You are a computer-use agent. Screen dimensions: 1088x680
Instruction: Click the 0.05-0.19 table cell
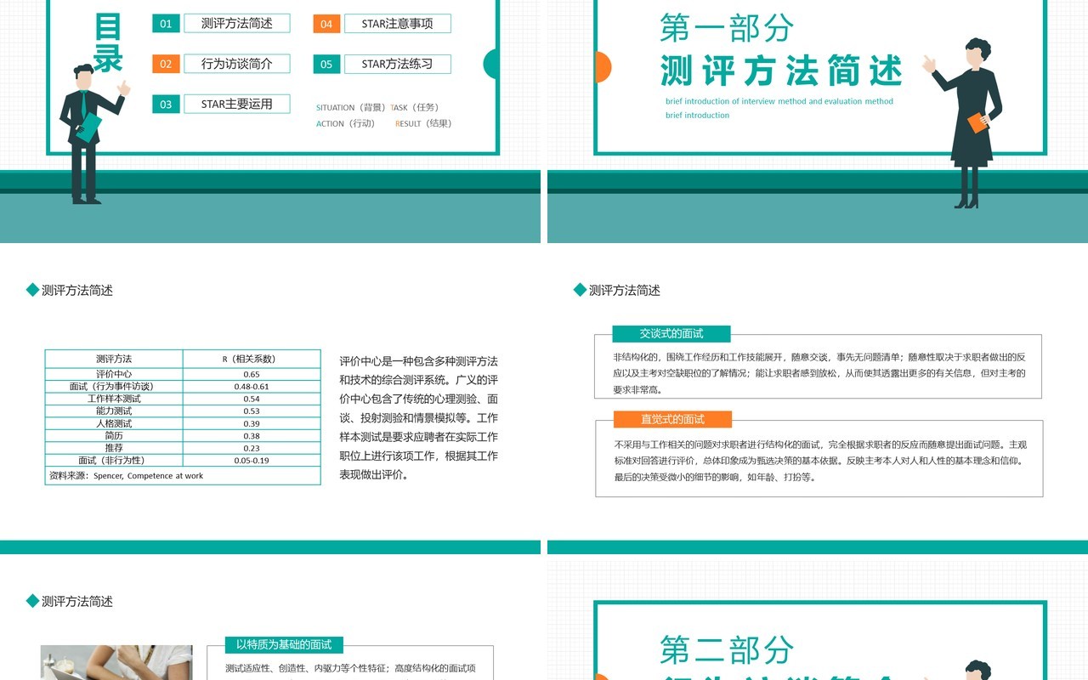tap(252, 460)
